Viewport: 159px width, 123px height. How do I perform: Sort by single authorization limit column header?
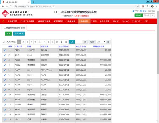(99, 46)
